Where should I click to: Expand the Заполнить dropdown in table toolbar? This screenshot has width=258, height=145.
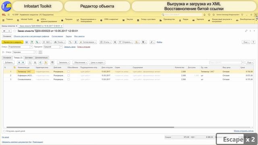(64, 62)
